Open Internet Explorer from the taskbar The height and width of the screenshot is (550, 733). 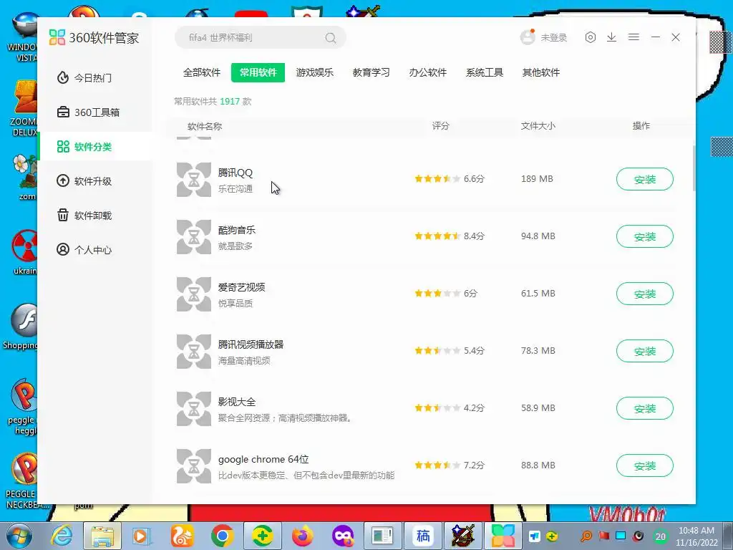point(62,536)
